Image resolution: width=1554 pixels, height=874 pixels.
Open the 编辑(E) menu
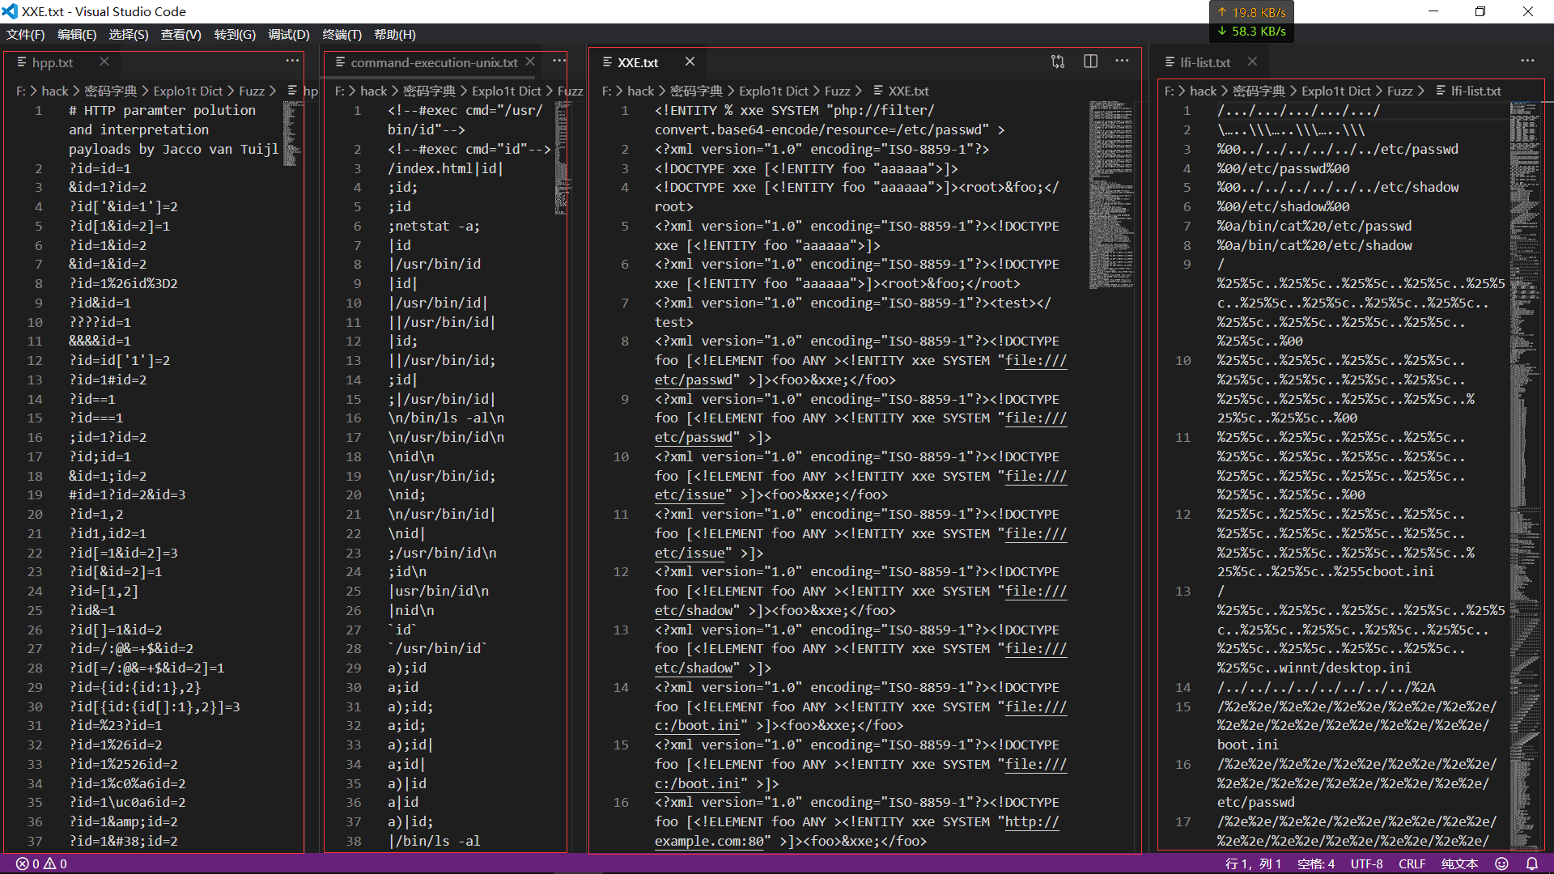point(77,35)
